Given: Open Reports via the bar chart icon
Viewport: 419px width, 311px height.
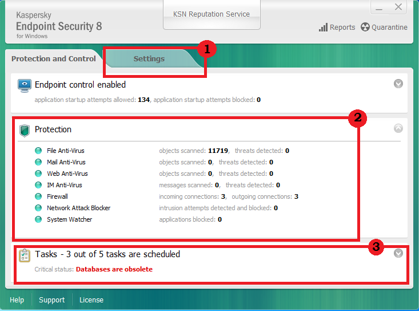Looking at the screenshot, I should tap(323, 27).
